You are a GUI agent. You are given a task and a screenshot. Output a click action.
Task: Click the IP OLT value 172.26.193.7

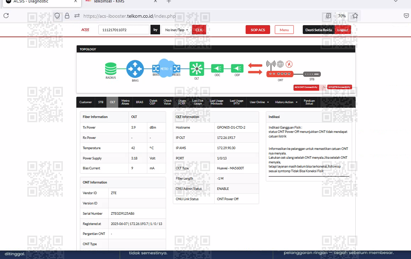(x=226, y=137)
